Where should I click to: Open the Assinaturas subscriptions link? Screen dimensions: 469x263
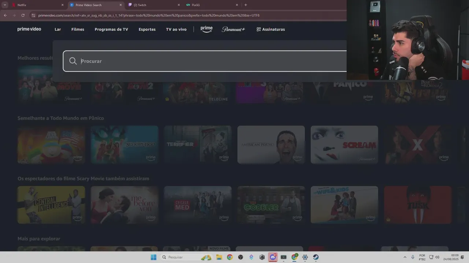(270, 29)
